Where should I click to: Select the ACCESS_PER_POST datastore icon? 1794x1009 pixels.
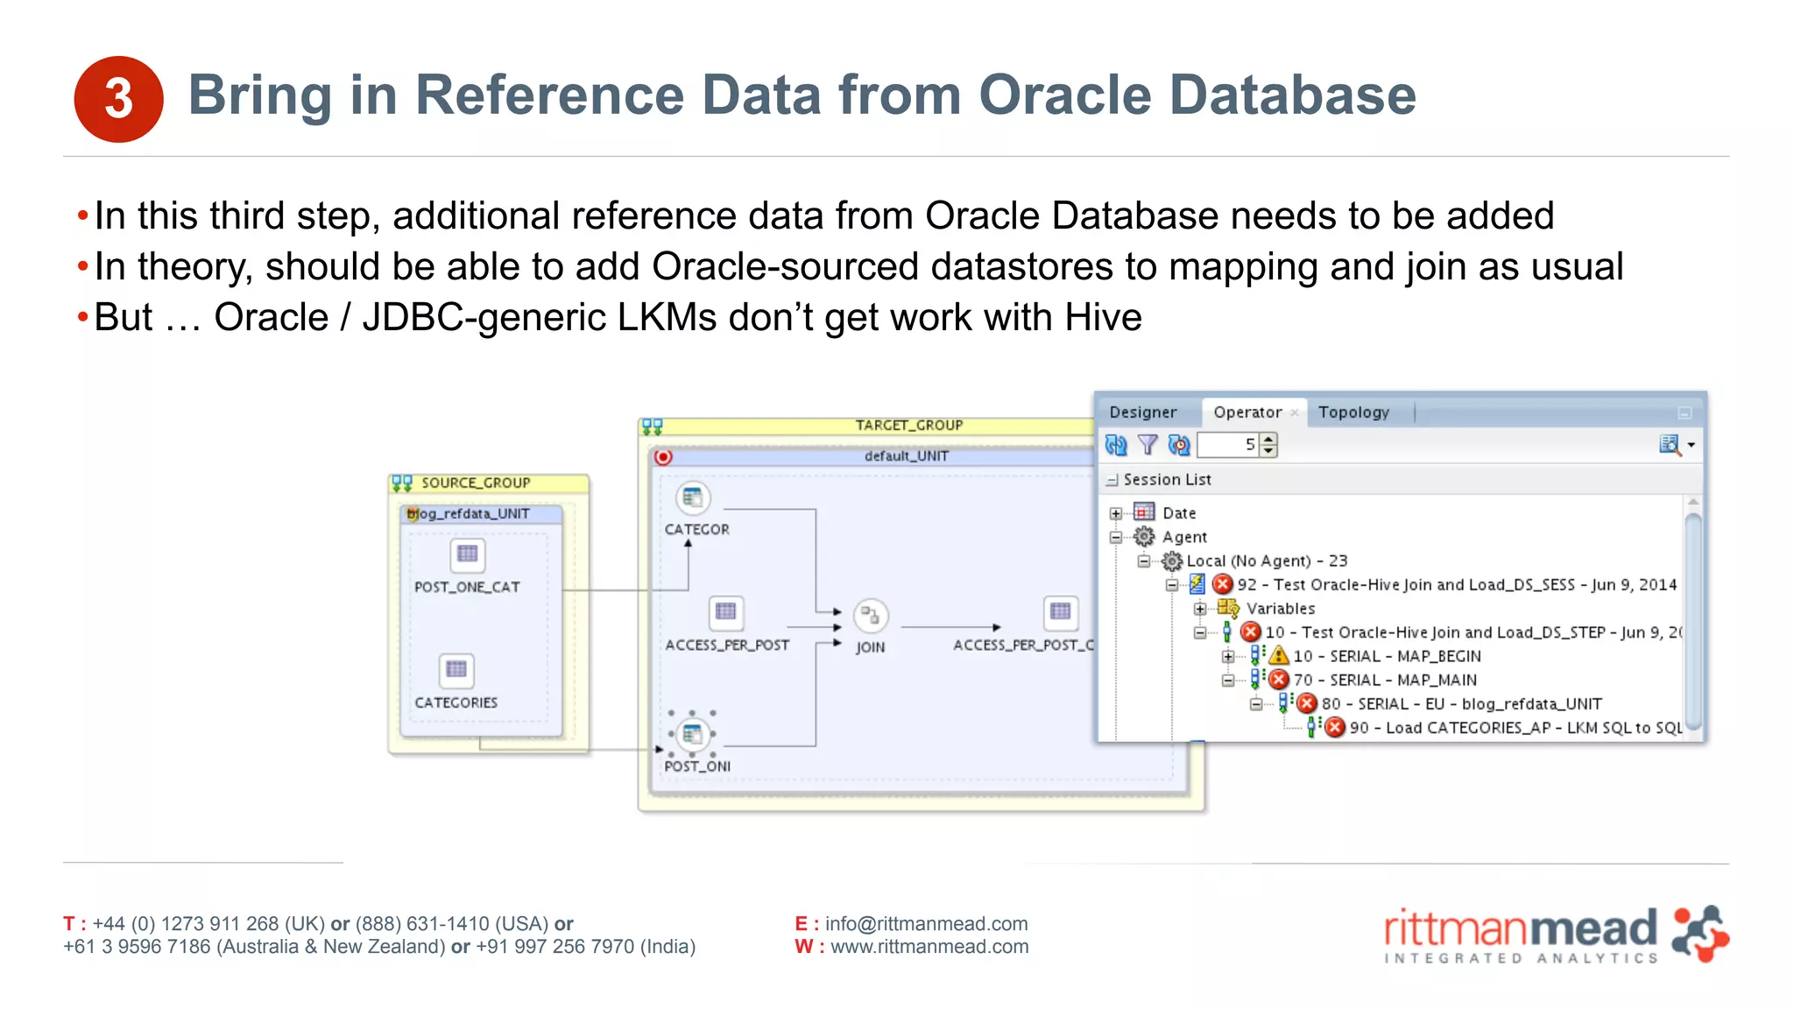(726, 612)
